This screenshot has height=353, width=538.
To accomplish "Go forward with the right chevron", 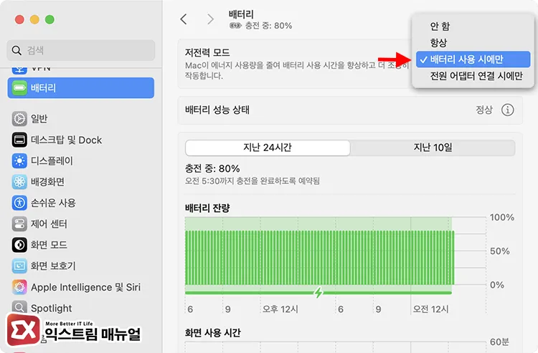I will pos(210,19).
